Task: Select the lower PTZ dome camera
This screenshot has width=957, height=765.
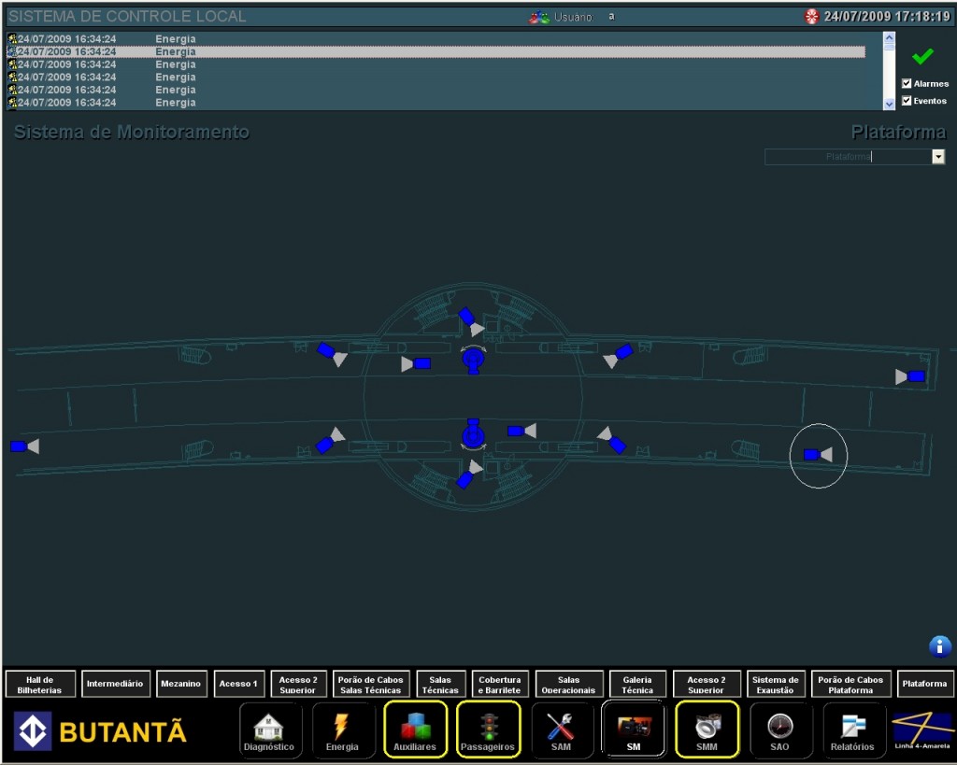Action: coord(473,435)
